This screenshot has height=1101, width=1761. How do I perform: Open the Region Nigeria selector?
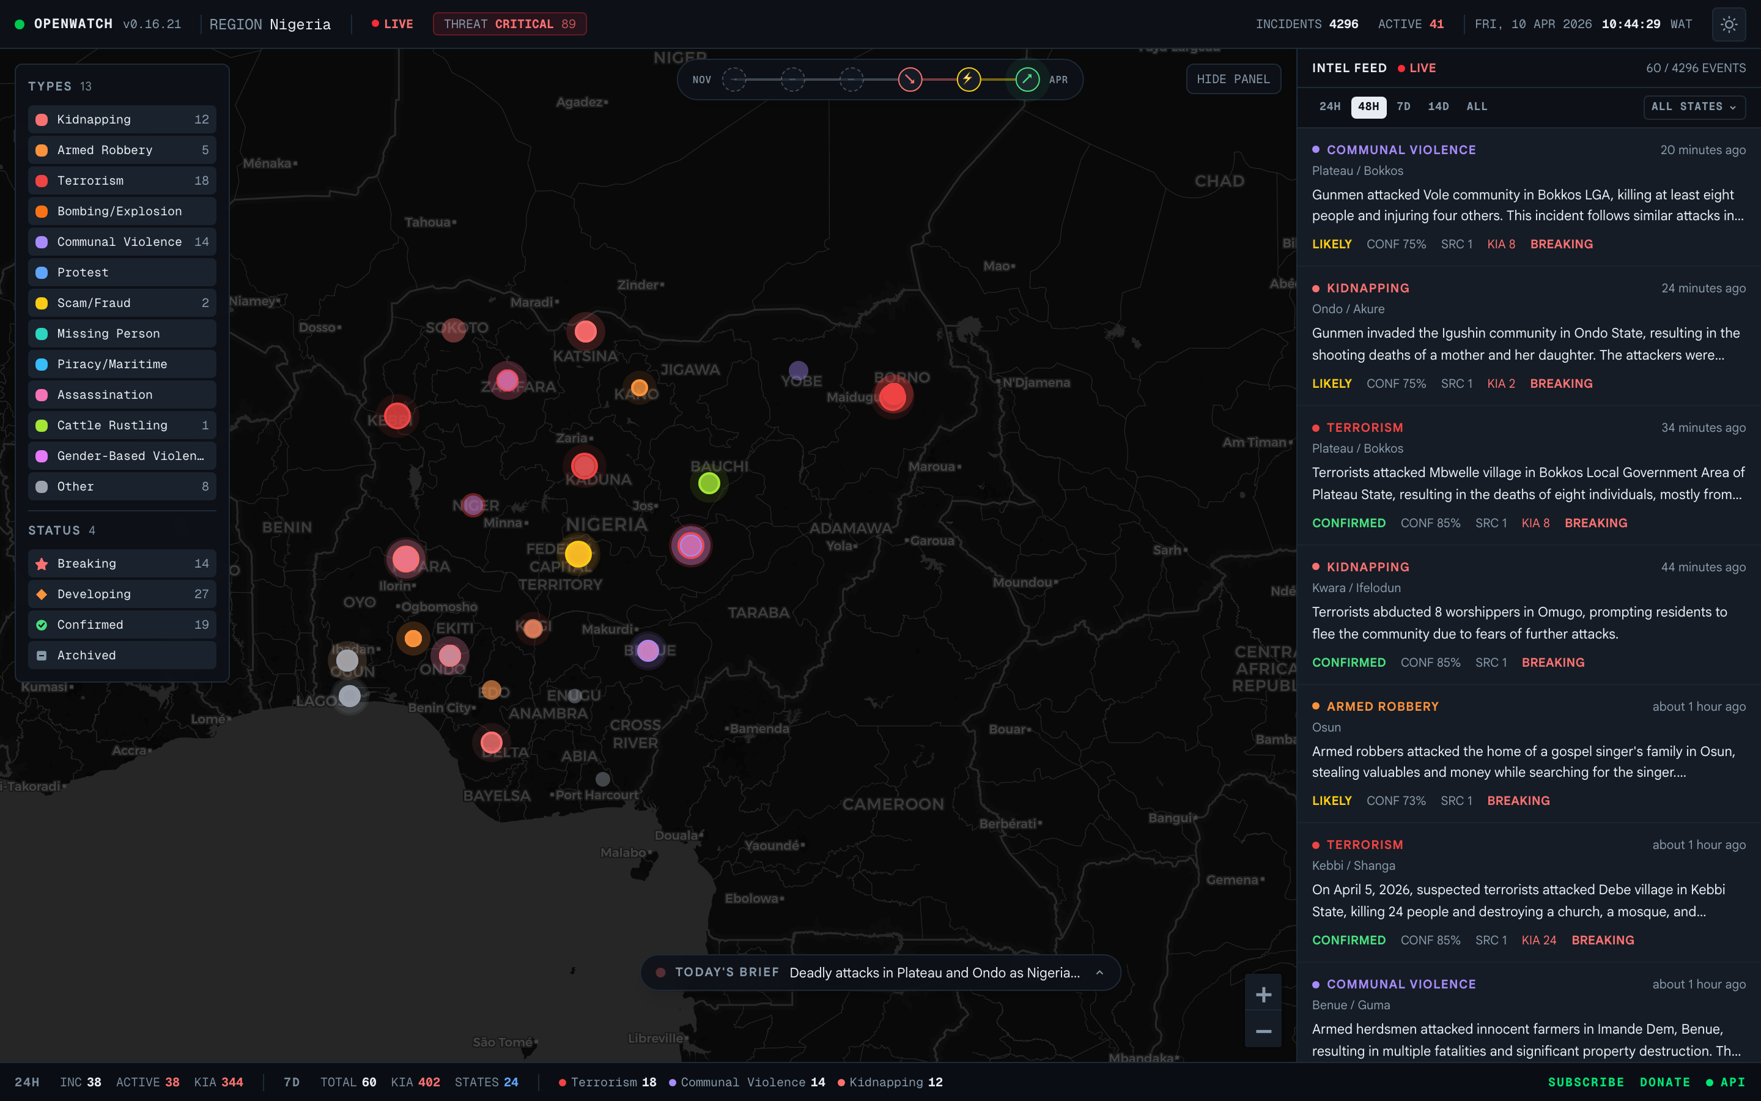pos(270,24)
